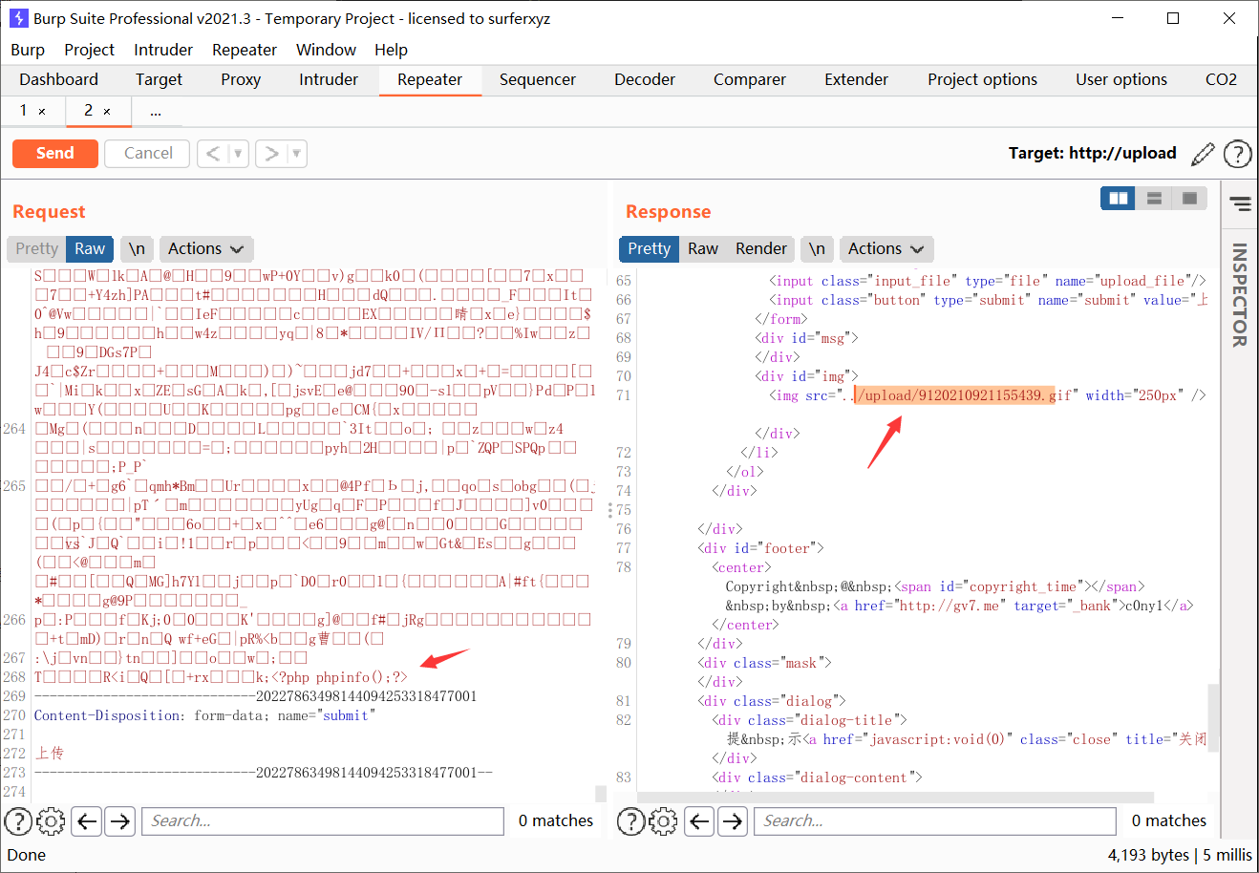Open the Project menu
The height and width of the screenshot is (873, 1259).
click(x=89, y=50)
